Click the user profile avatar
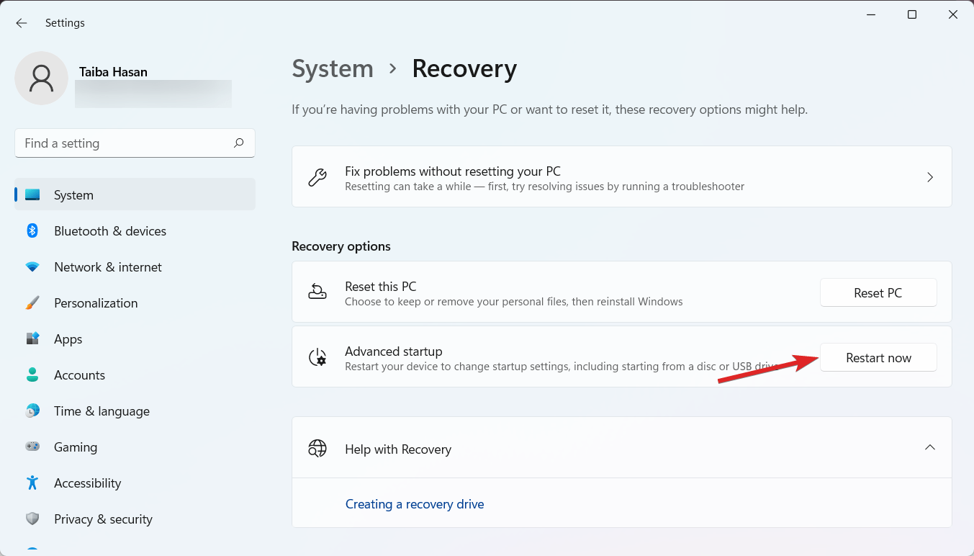This screenshot has width=974, height=556. 42,78
